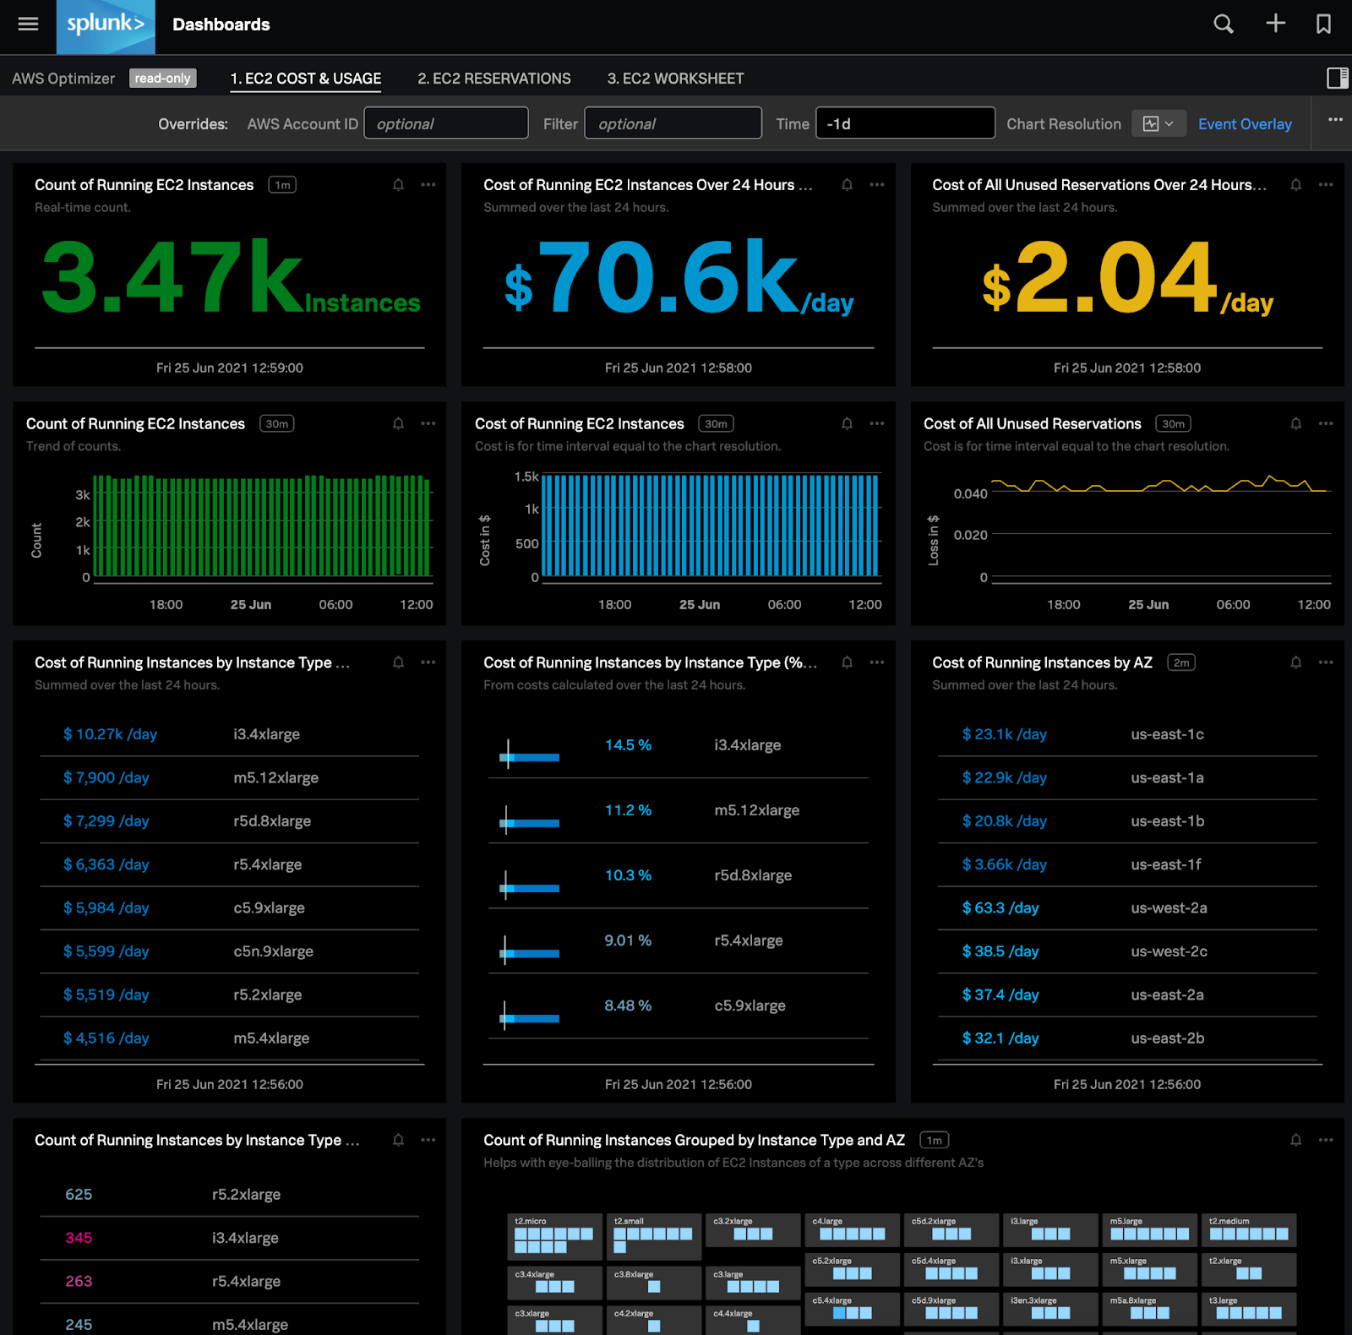Open the Chart Resolution dropdown

click(1158, 124)
